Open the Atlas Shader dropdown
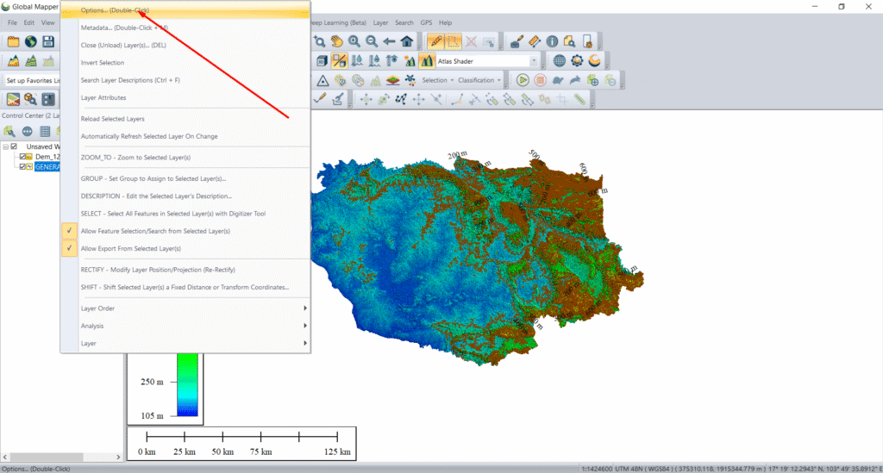This screenshot has height=473, width=883. tap(533, 61)
